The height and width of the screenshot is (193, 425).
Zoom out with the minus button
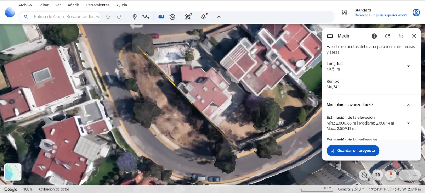pos(404,175)
